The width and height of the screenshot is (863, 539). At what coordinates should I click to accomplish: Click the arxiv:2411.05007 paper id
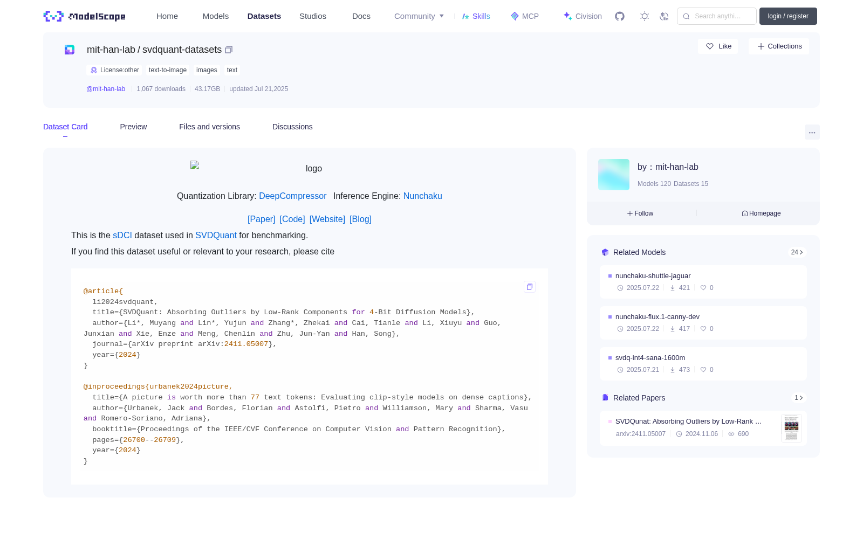click(641, 434)
